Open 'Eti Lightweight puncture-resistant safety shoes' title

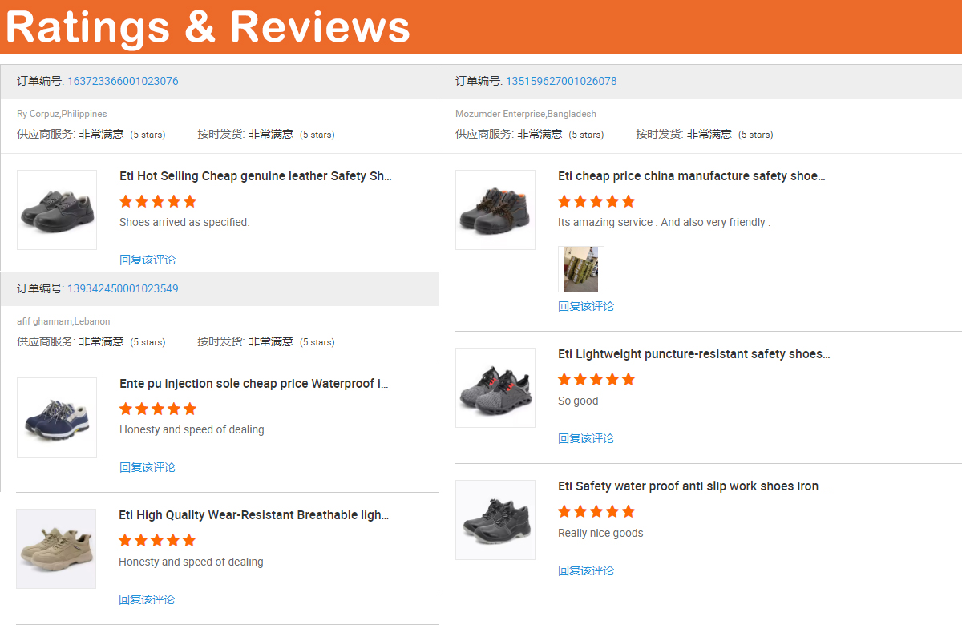click(x=693, y=354)
